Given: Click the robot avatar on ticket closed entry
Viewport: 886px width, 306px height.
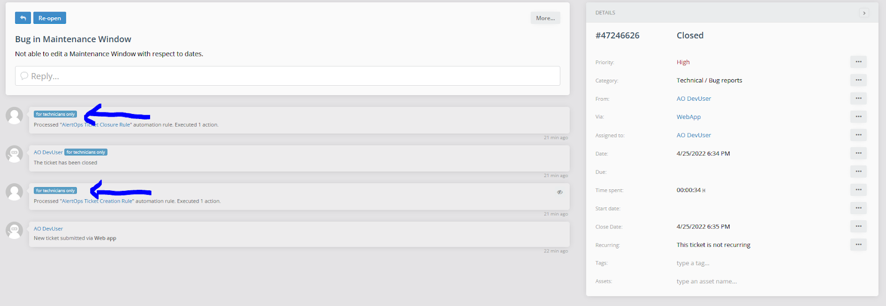Looking at the screenshot, I should tap(14, 153).
